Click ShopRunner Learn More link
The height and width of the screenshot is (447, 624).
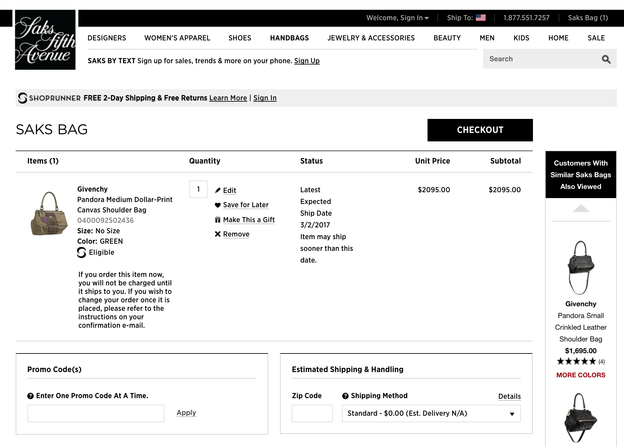(228, 98)
